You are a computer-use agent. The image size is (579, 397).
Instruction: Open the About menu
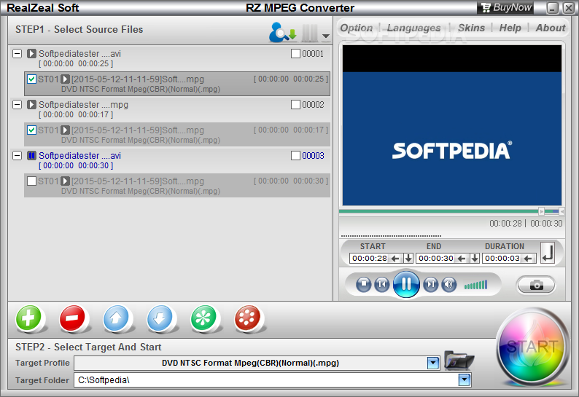[551, 28]
